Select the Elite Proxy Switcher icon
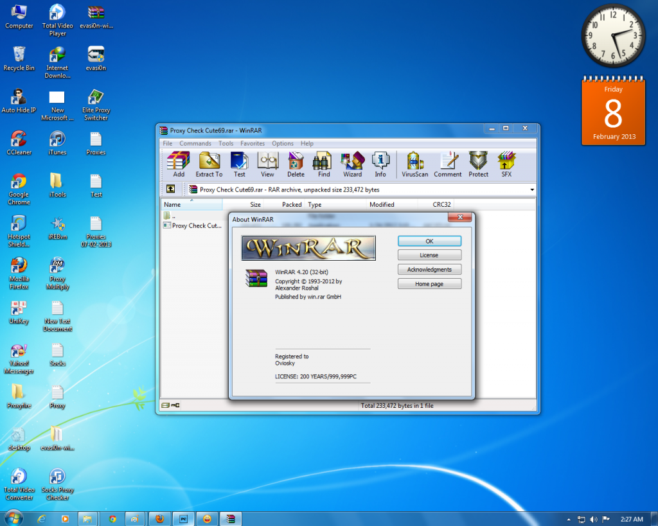 pyautogui.click(x=96, y=105)
